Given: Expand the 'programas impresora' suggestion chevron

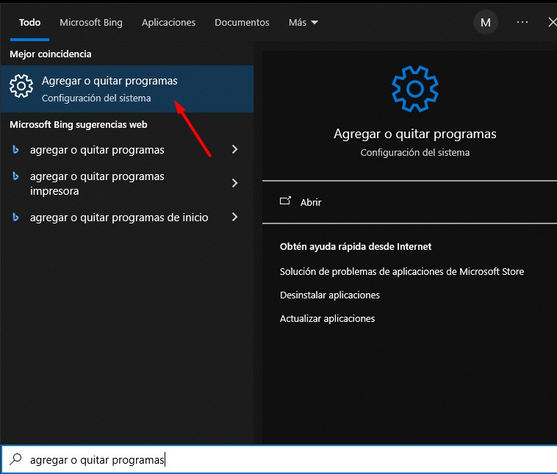Looking at the screenshot, I should tap(234, 183).
